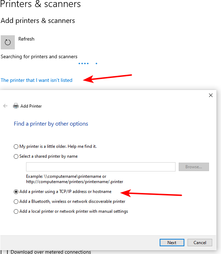Click the shared printer name text field

101,167
